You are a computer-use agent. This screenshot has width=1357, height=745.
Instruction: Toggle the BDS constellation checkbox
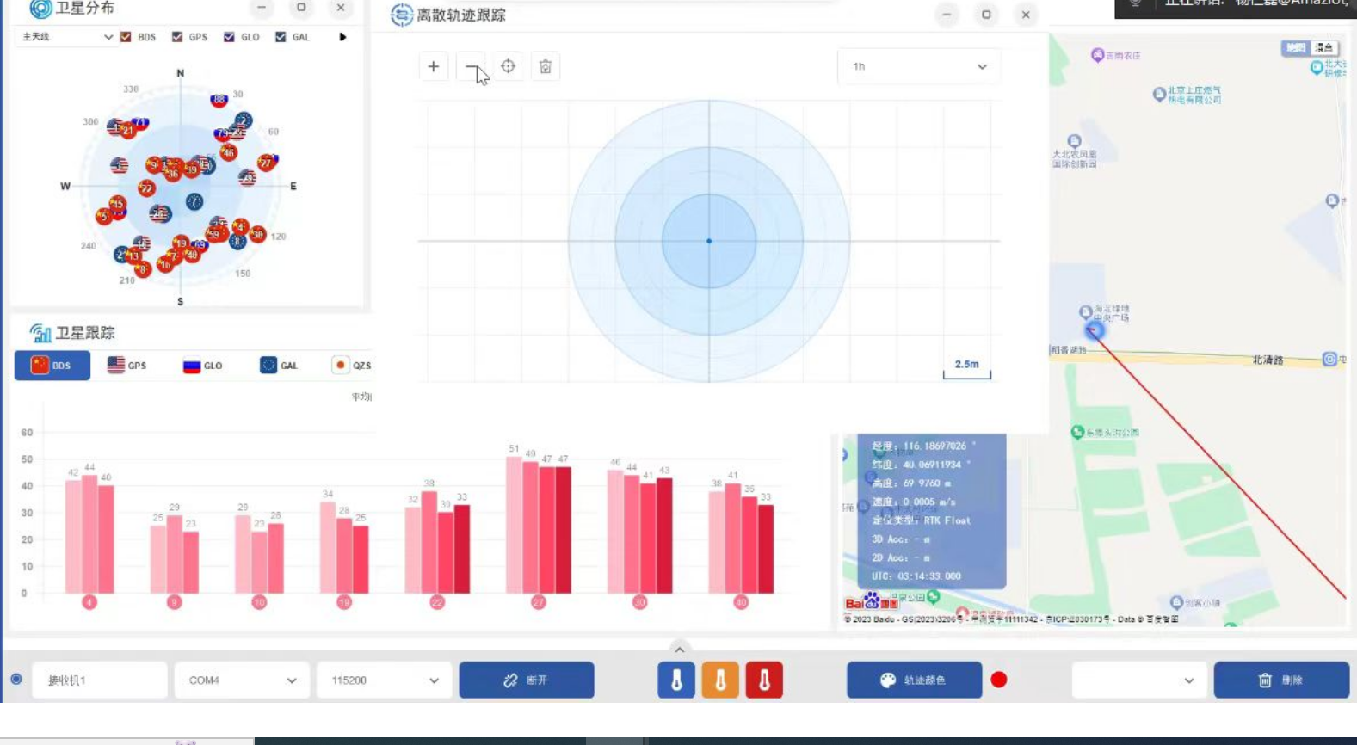tap(126, 37)
